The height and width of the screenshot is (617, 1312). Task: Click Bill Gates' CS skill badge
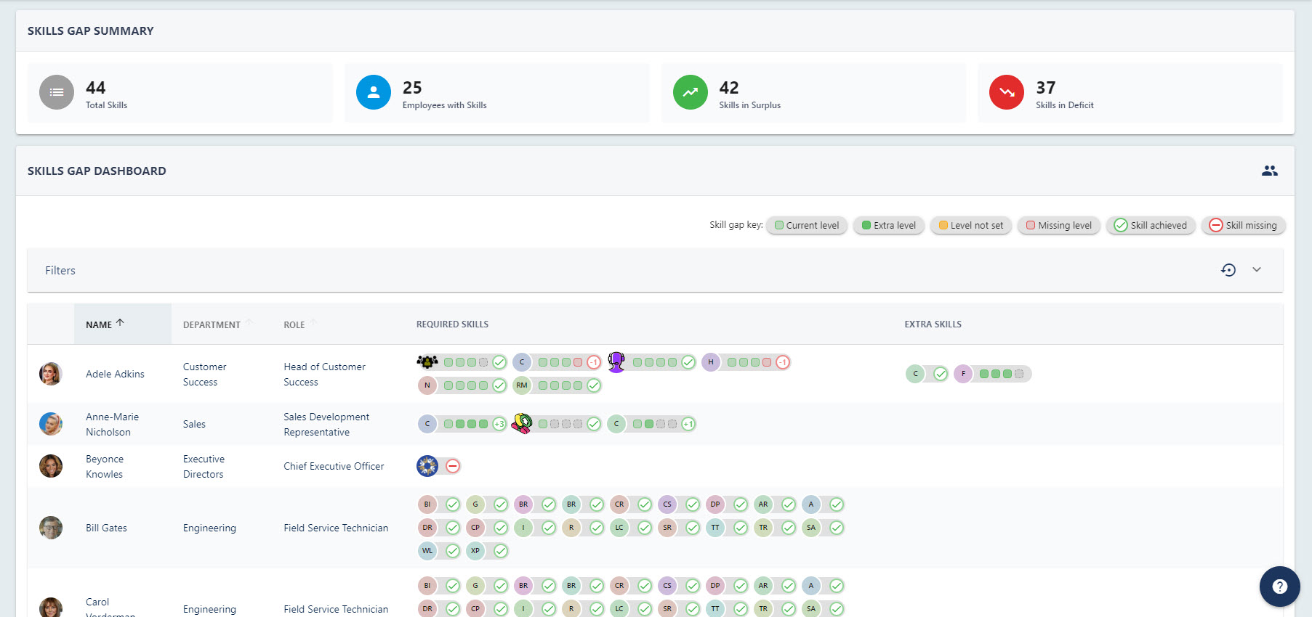(x=667, y=504)
